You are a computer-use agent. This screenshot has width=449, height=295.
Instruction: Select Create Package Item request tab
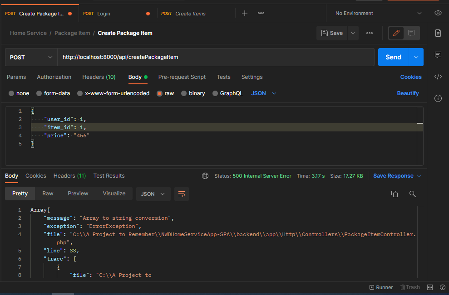pos(40,14)
